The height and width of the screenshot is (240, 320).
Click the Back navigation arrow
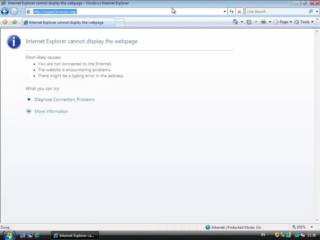pos(5,12)
